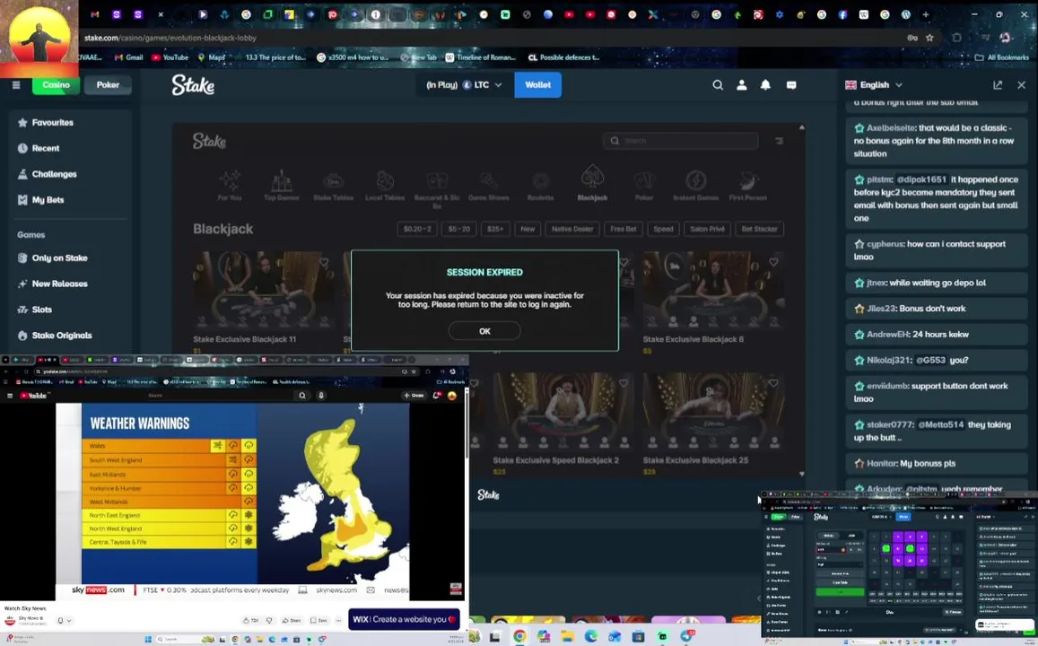This screenshot has width=1038, height=646.
Task: Select the Stake Tables lobby category
Action: coord(333,185)
